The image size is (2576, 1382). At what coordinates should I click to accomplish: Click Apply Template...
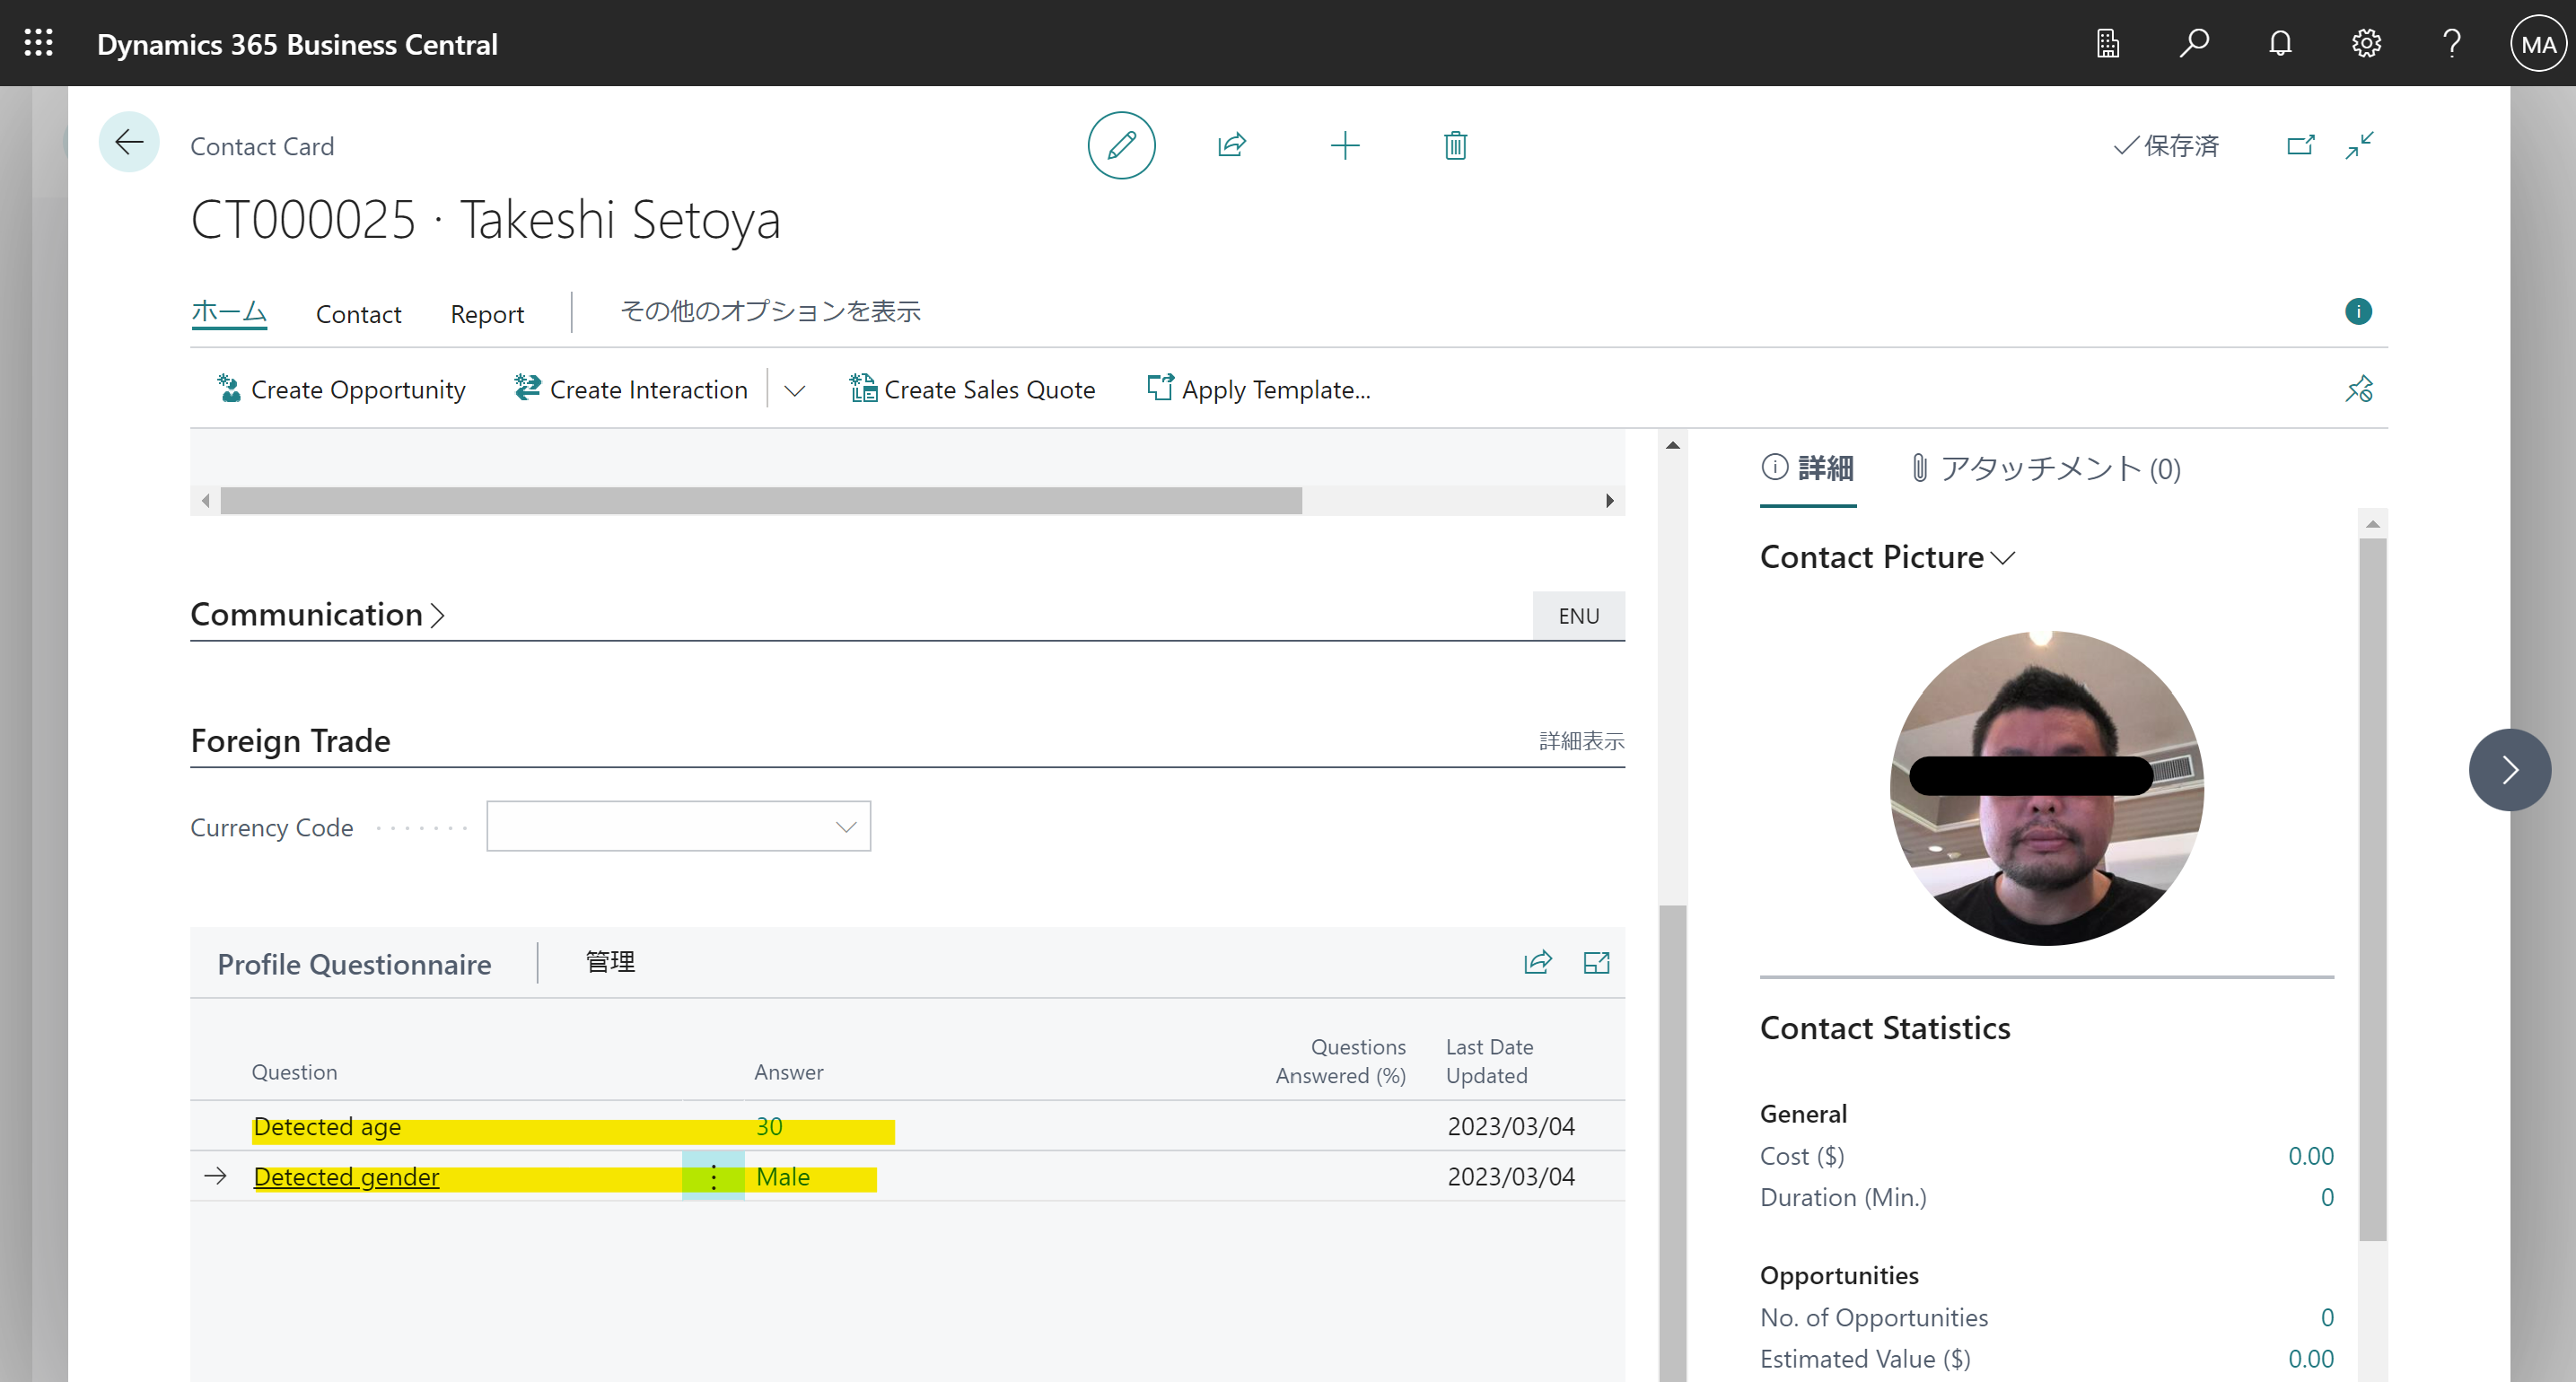pos(1259,389)
